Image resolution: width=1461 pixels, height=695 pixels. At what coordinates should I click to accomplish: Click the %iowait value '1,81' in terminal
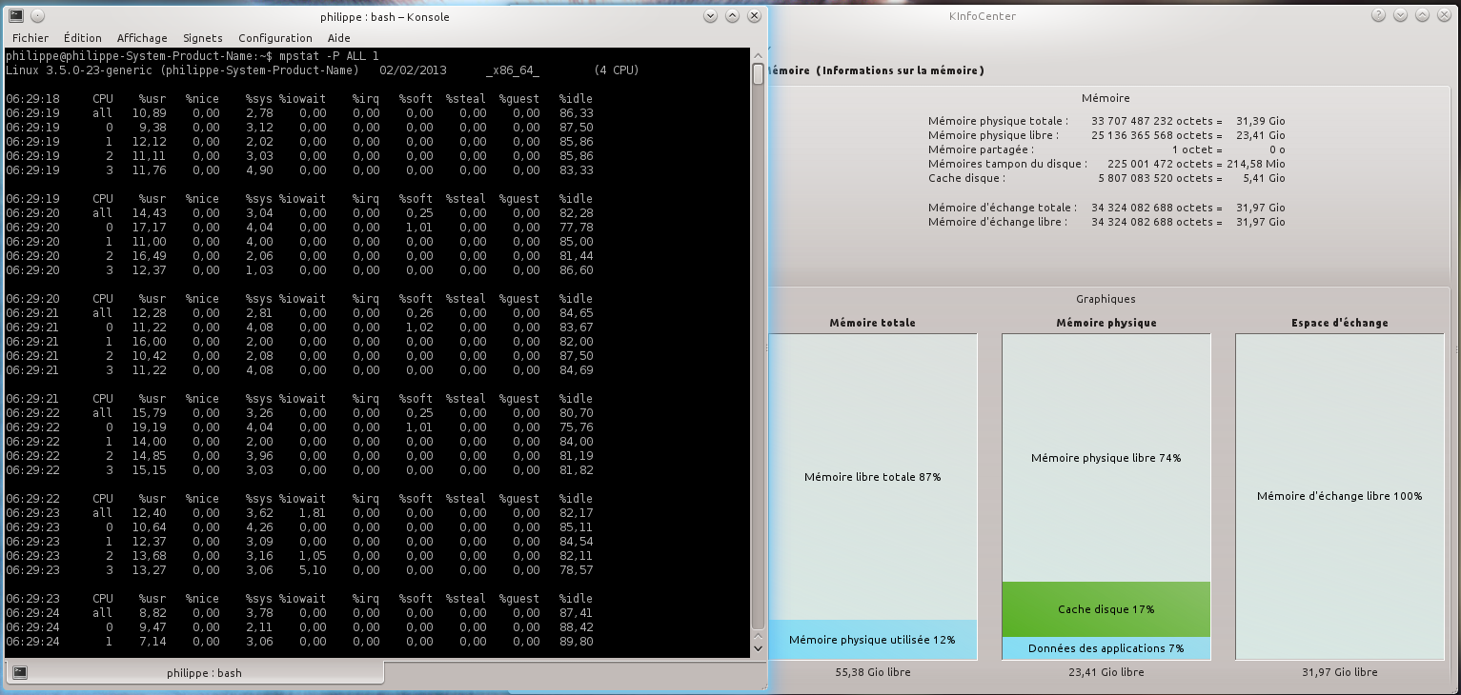(x=312, y=513)
